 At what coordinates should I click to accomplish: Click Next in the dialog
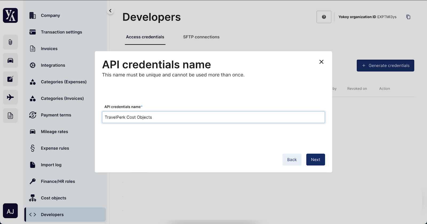pyautogui.click(x=315, y=159)
